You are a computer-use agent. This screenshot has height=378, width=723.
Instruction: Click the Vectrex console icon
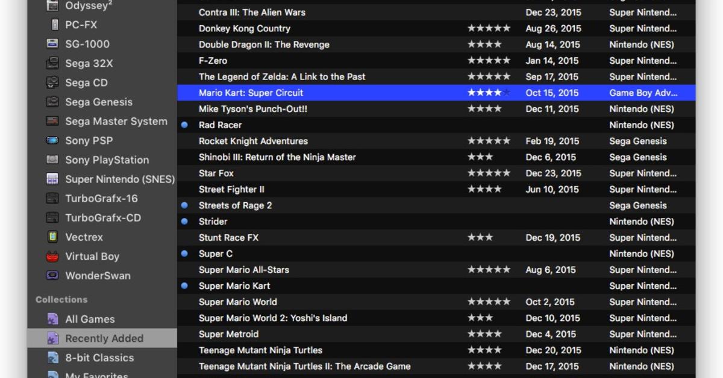coord(54,237)
